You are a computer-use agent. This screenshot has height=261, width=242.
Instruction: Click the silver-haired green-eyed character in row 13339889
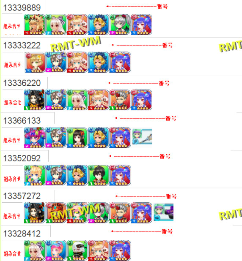120,24
